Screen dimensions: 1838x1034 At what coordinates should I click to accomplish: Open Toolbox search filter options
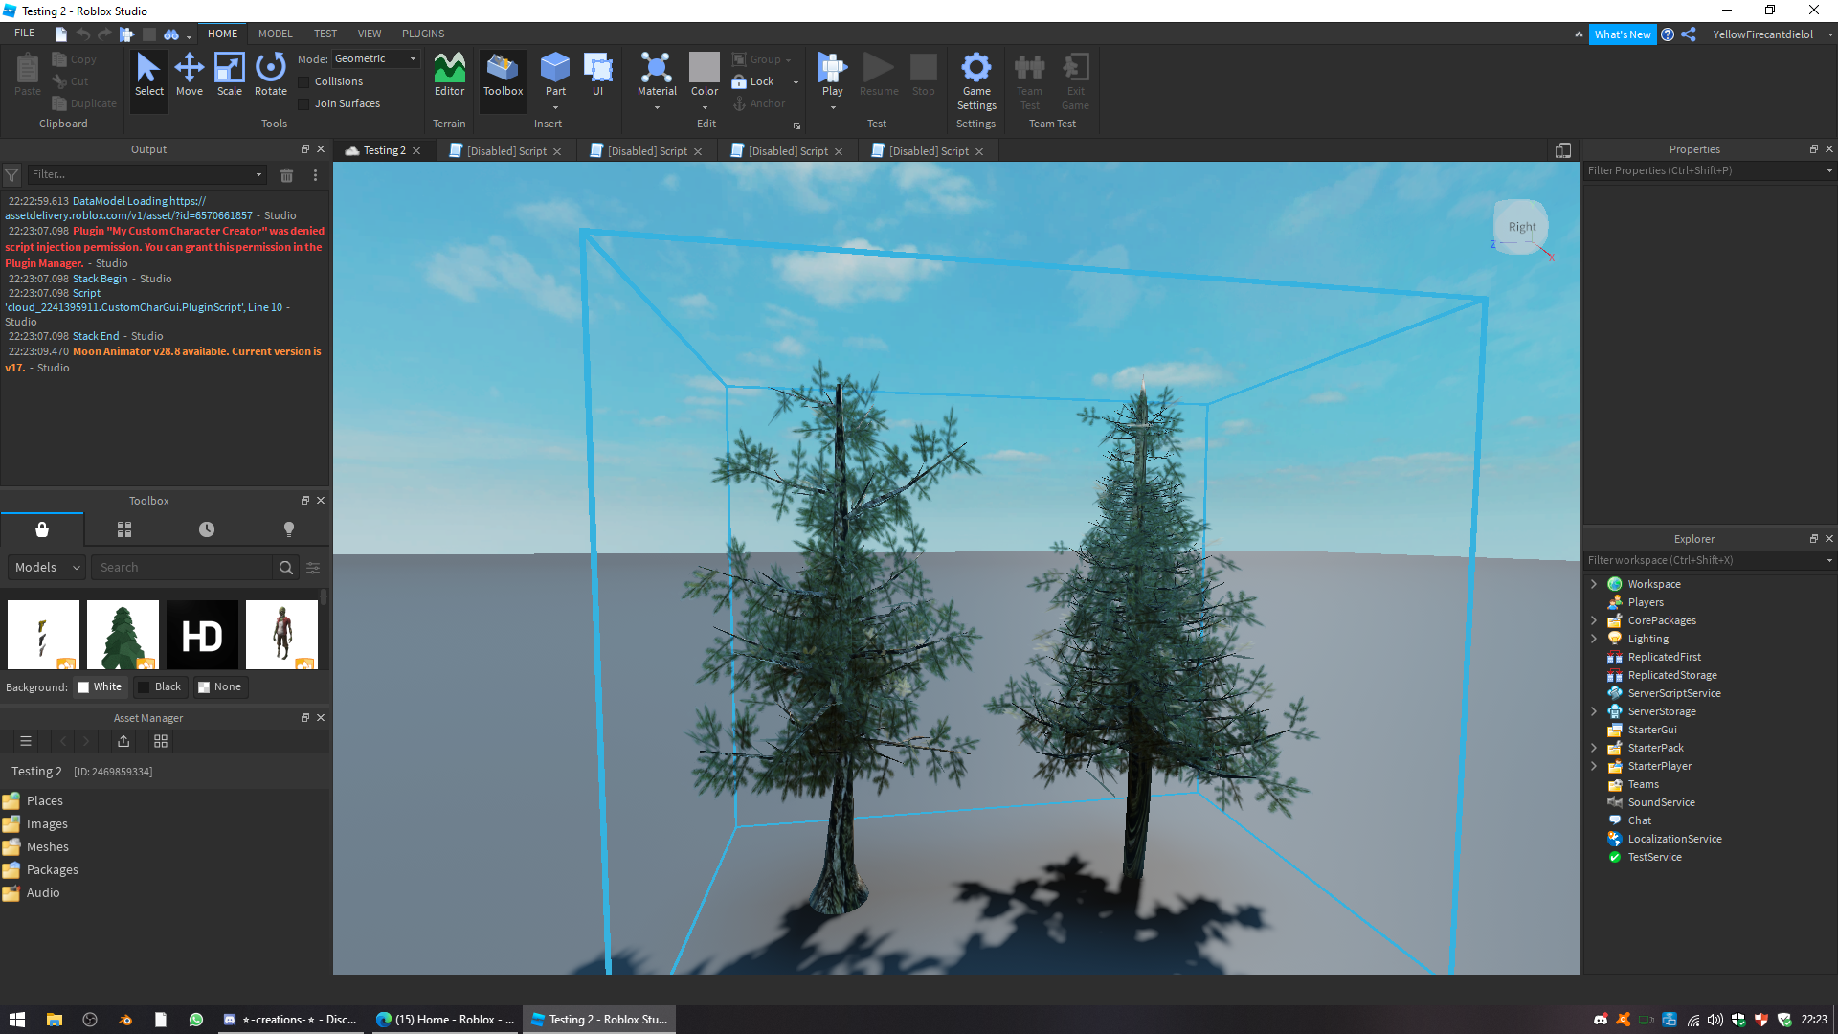[x=313, y=568]
